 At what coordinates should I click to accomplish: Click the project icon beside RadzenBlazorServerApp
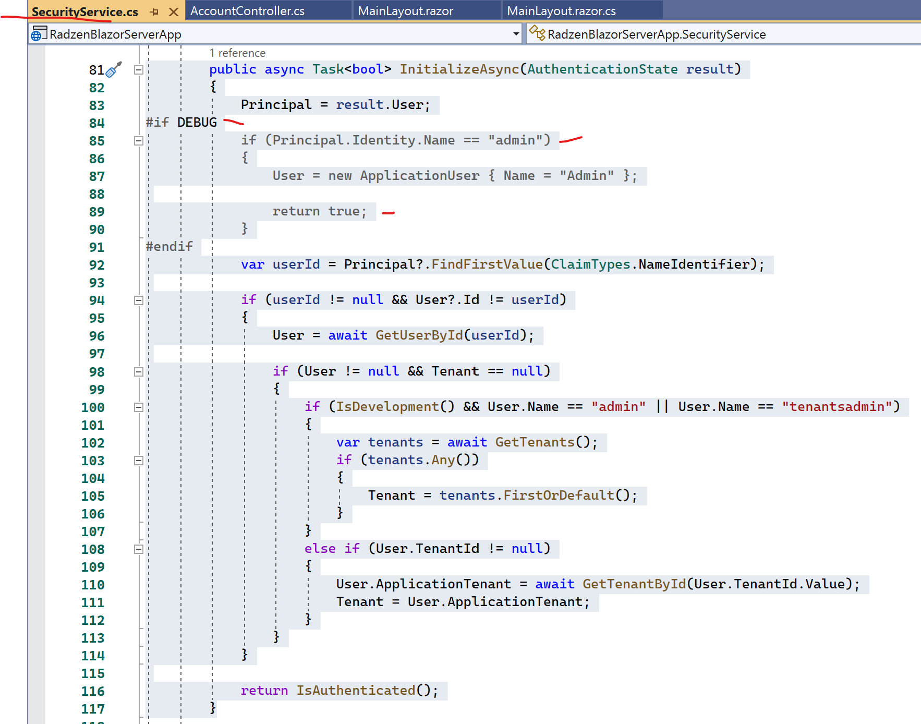click(39, 33)
